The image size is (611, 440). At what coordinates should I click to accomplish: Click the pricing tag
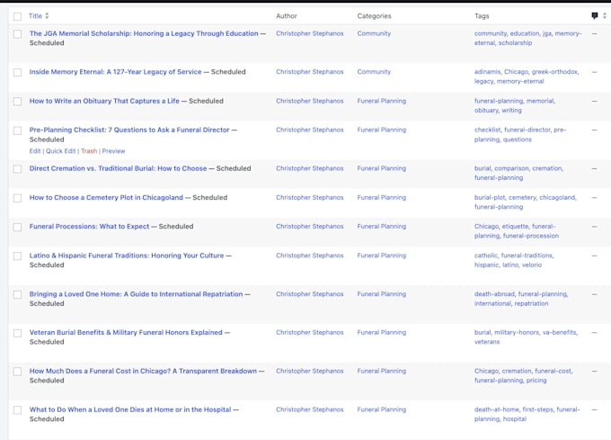point(536,381)
